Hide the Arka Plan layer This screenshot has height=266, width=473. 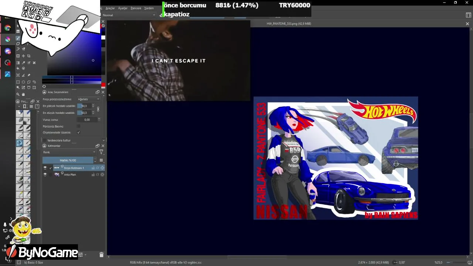45,174
